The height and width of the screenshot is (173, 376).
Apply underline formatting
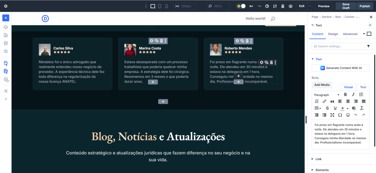click(x=335, y=108)
